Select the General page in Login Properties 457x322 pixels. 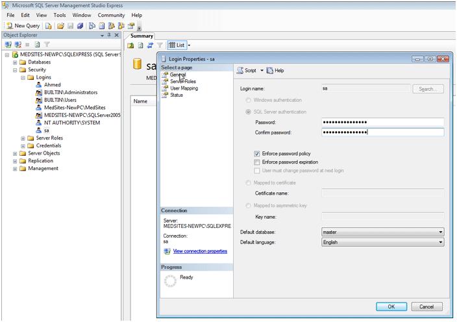click(178, 75)
